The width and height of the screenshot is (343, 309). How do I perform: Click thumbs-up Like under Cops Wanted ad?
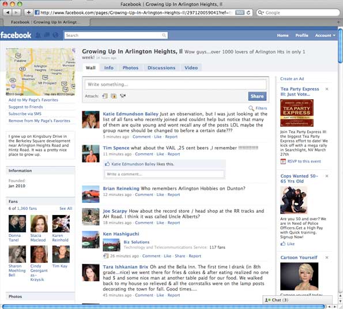pyautogui.click(x=288, y=244)
